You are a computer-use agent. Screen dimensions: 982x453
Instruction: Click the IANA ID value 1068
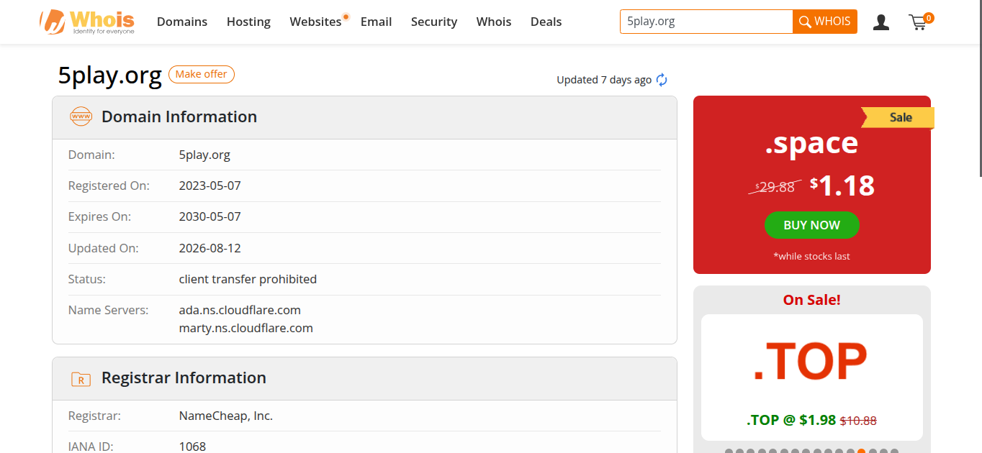192,447
